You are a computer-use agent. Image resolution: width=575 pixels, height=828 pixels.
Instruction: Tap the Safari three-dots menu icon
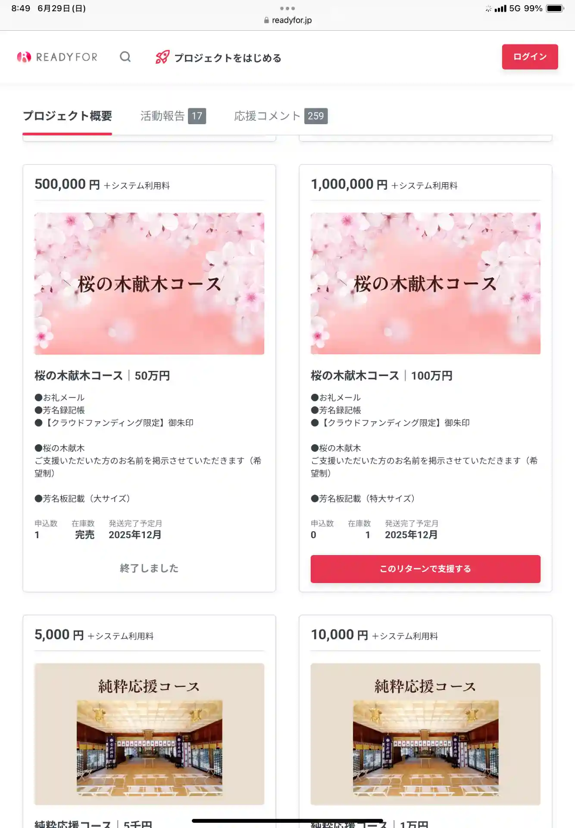(287, 8)
